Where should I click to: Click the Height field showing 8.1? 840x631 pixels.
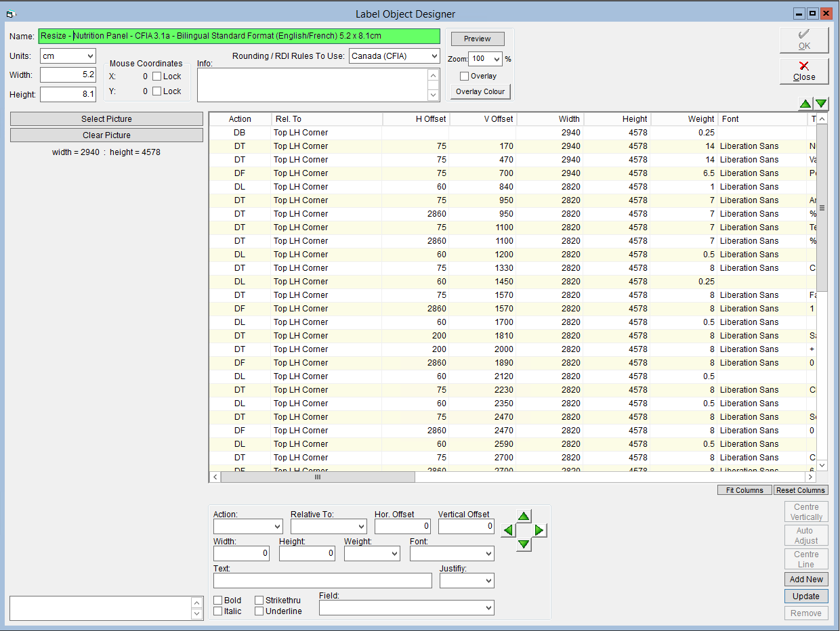coord(68,94)
